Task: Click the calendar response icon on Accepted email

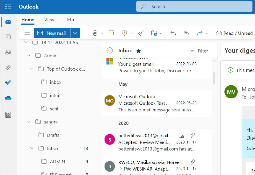Action: point(181,136)
